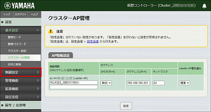The width and height of the screenshot is (211, 112).
Task: Click the YAMAHA logo
Action: click(x=19, y=6)
